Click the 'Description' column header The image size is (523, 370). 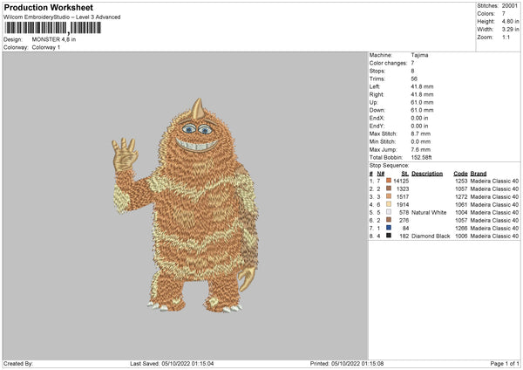pos(427,174)
